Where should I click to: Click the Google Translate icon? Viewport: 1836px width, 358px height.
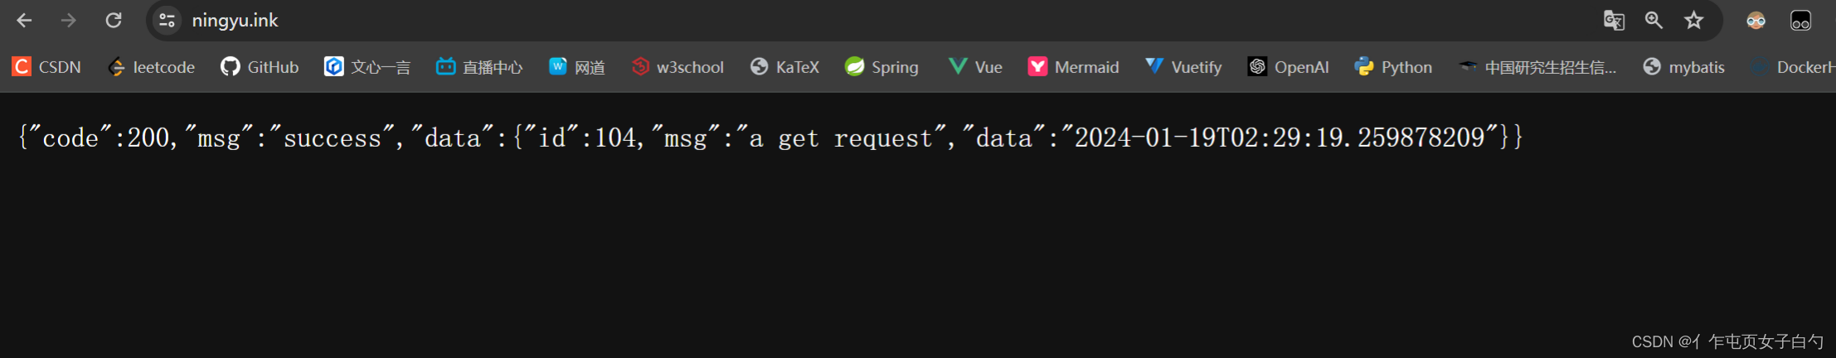pos(1614,20)
